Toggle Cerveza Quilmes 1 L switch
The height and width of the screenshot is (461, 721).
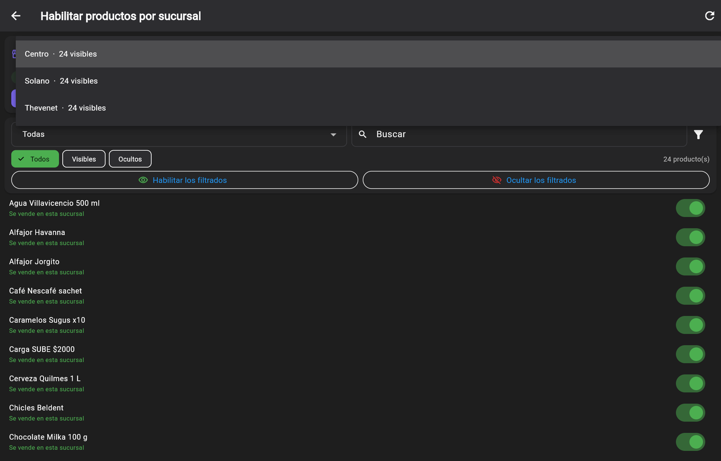point(690,383)
